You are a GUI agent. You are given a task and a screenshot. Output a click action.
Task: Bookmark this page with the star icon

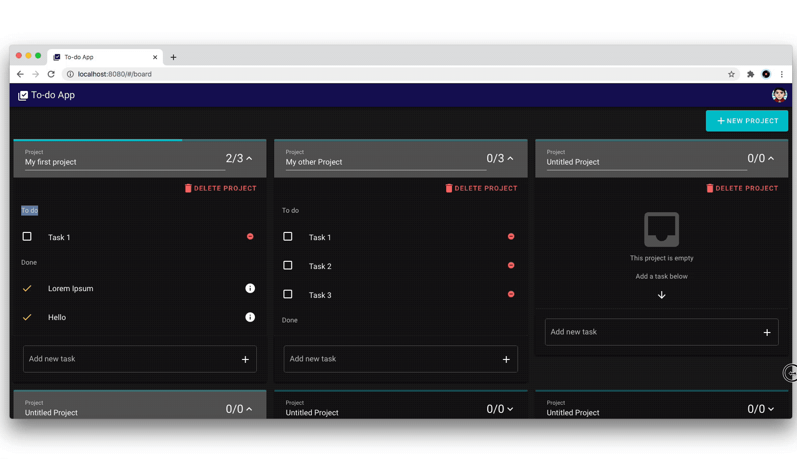pos(731,74)
